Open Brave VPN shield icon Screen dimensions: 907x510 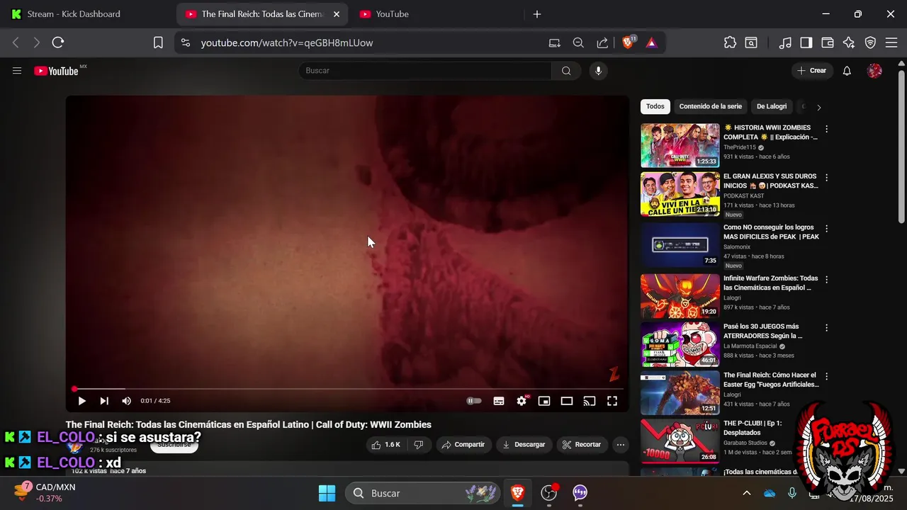(x=871, y=42)
